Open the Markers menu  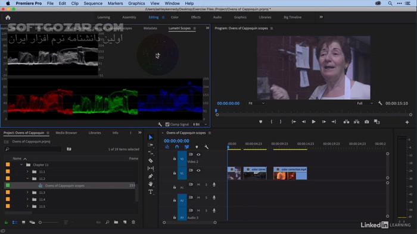tap(115, 3)
